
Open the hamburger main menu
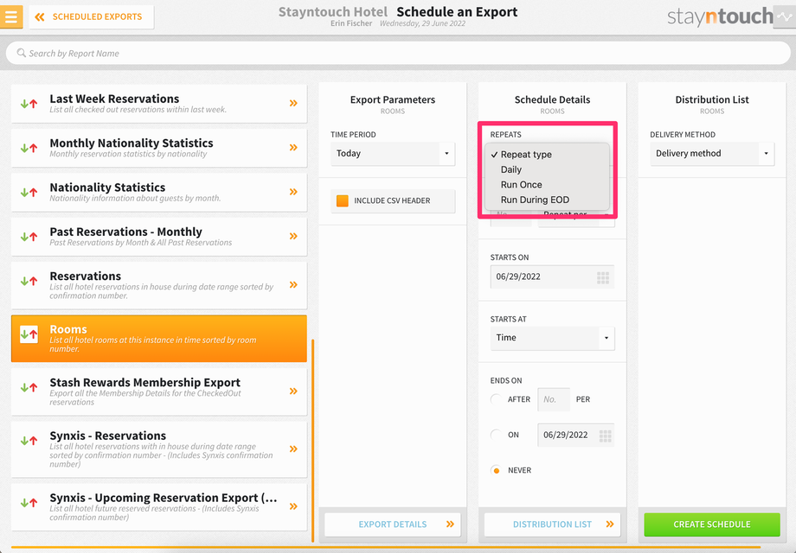coord(11,16)
